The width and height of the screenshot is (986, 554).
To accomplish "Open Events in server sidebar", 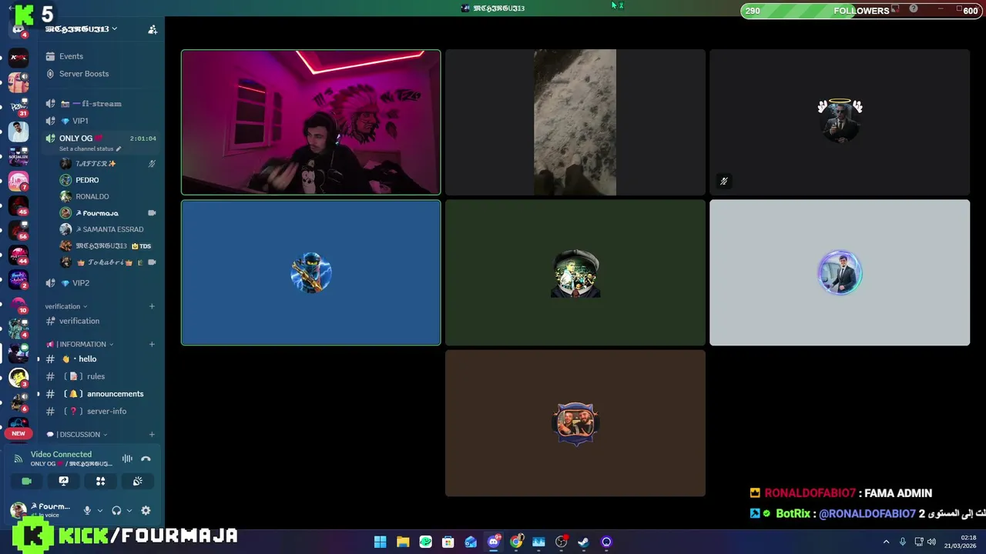I will point(100,56).
